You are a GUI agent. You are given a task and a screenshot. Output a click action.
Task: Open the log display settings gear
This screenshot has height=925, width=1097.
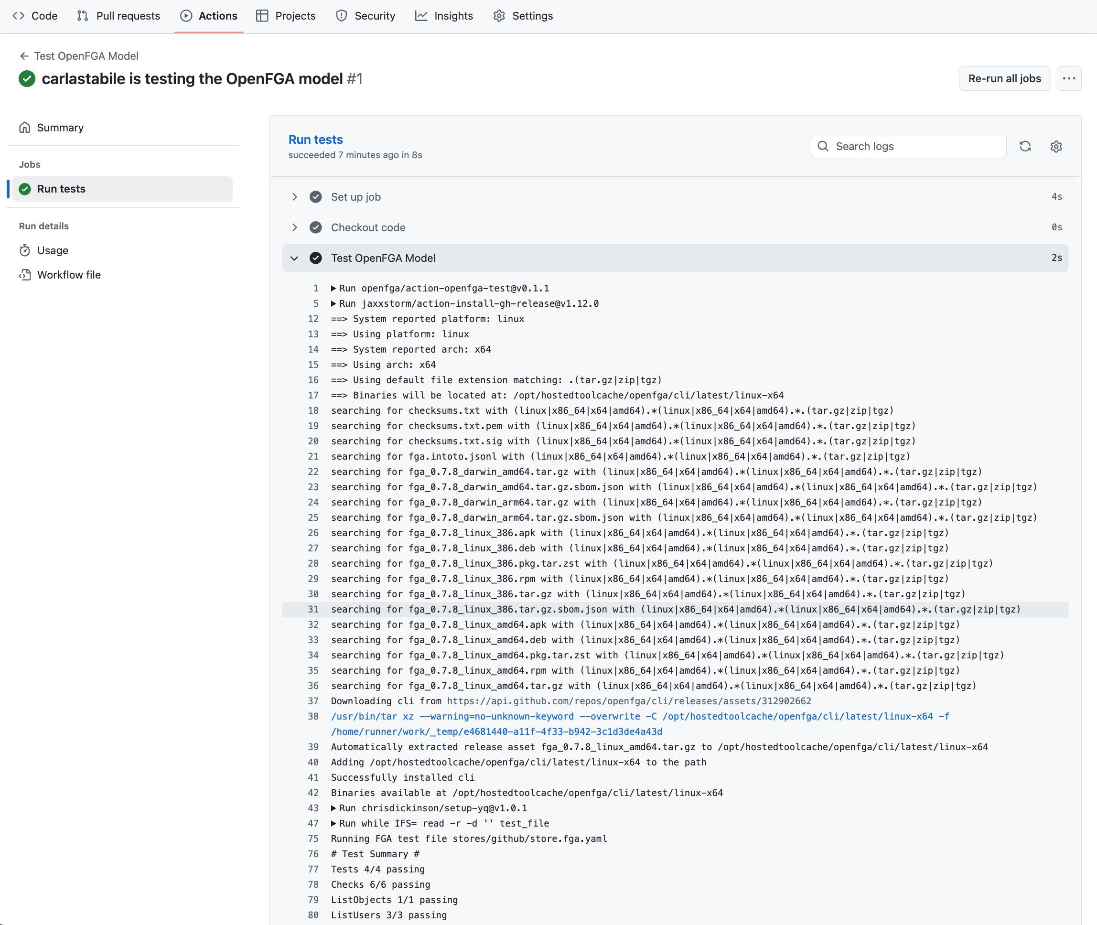coord(1056,146)
